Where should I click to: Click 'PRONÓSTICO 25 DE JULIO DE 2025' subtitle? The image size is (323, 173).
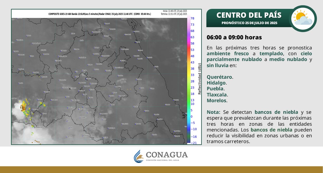click(x=249, y=23)
